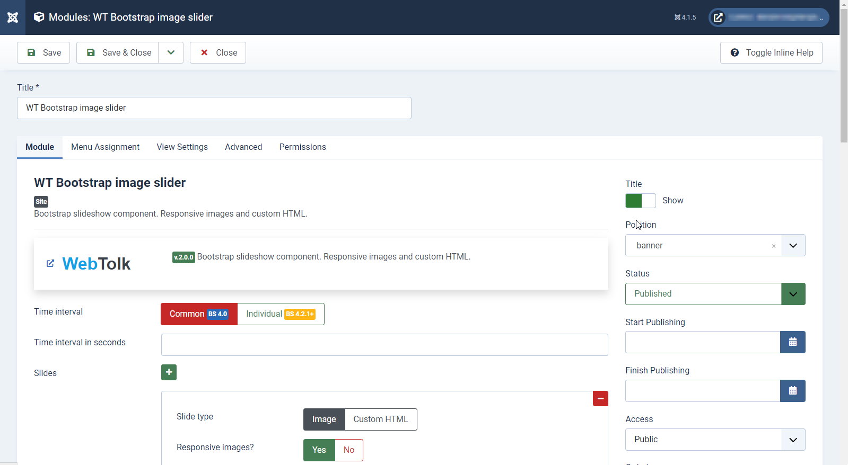
Task: Click the Start Publishing date field
Action: [703, 342]
